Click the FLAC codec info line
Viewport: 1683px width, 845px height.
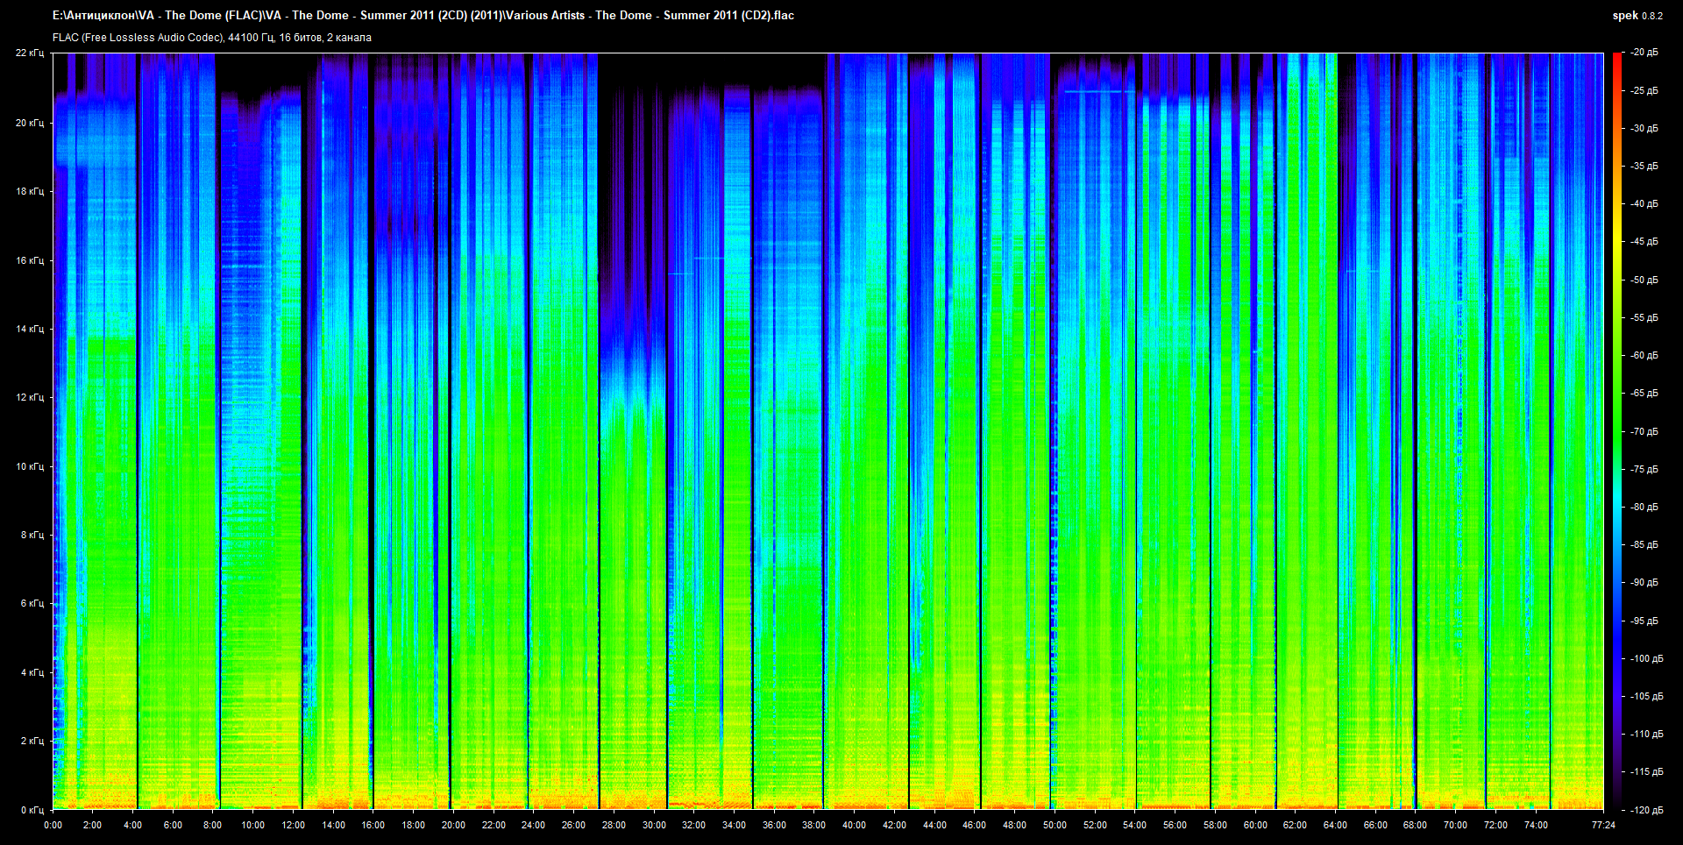tap(211, 38)
